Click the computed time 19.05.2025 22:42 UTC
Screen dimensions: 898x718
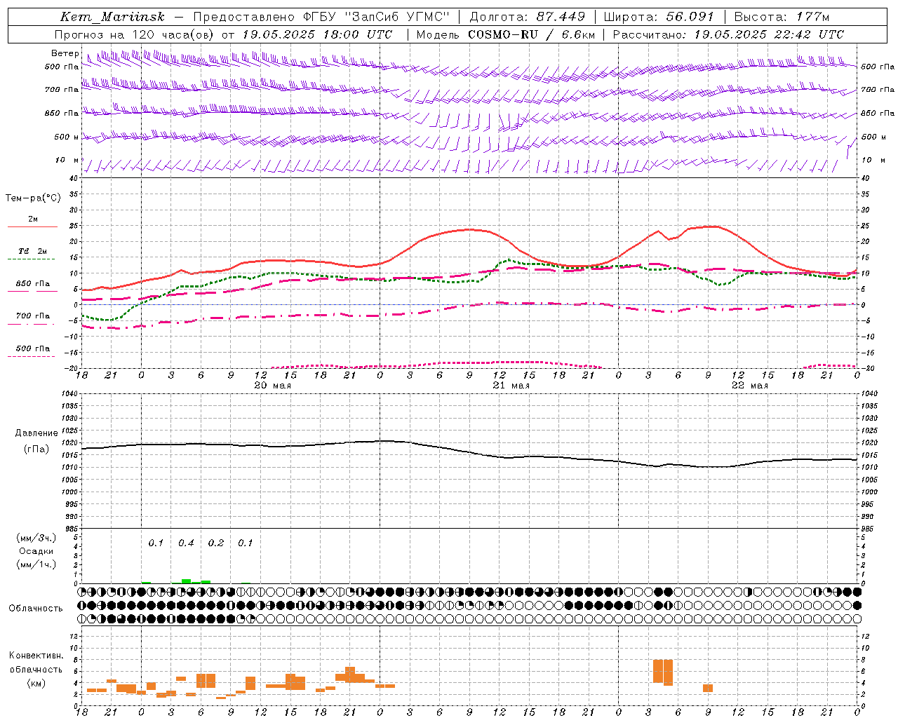click(x=769, y=34)
